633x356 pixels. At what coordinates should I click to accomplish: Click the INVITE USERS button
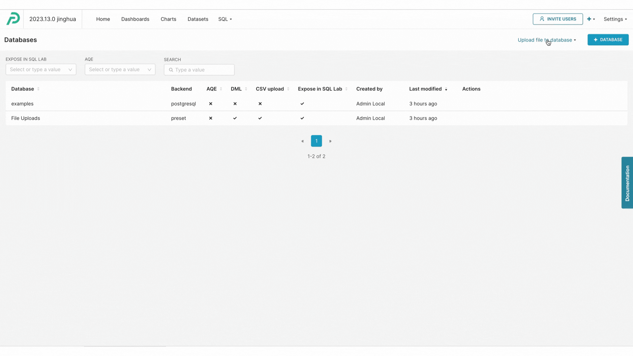click(558, 19)
